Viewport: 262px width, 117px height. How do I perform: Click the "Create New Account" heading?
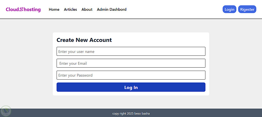pyautogui.click(x=84, y=40)
